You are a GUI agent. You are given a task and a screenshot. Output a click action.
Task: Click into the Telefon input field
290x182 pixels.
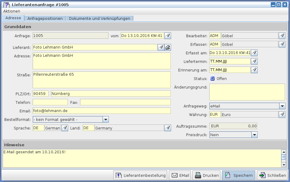click(x=50, y=102)
